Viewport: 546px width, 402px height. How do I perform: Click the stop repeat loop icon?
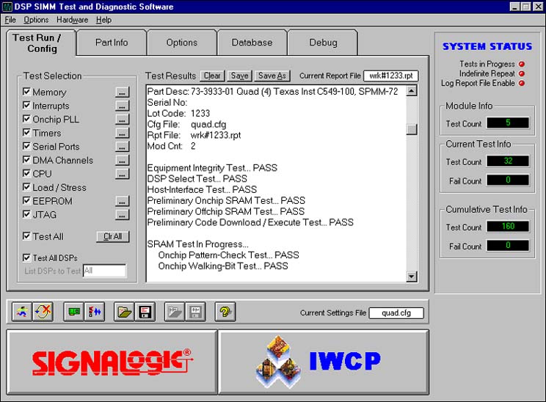[43, 312]
